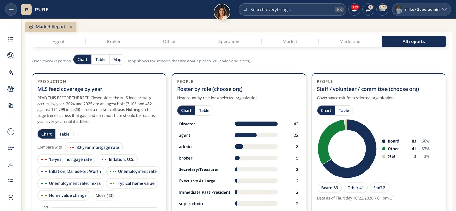Click the woman's profile avatar in header
The height and width of the screenshot is (211, 456).
[222, 12]
